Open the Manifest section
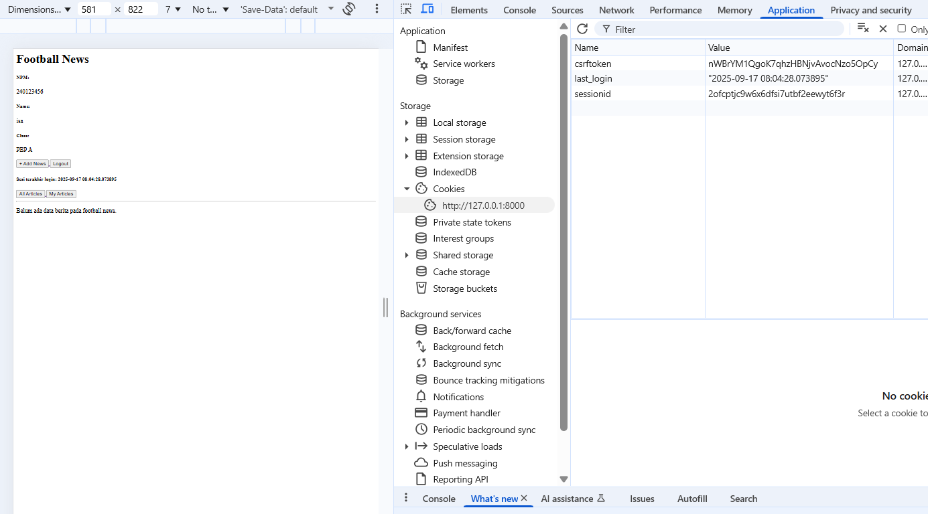Viewport: 928px width, 514px height. click(450, 48)
